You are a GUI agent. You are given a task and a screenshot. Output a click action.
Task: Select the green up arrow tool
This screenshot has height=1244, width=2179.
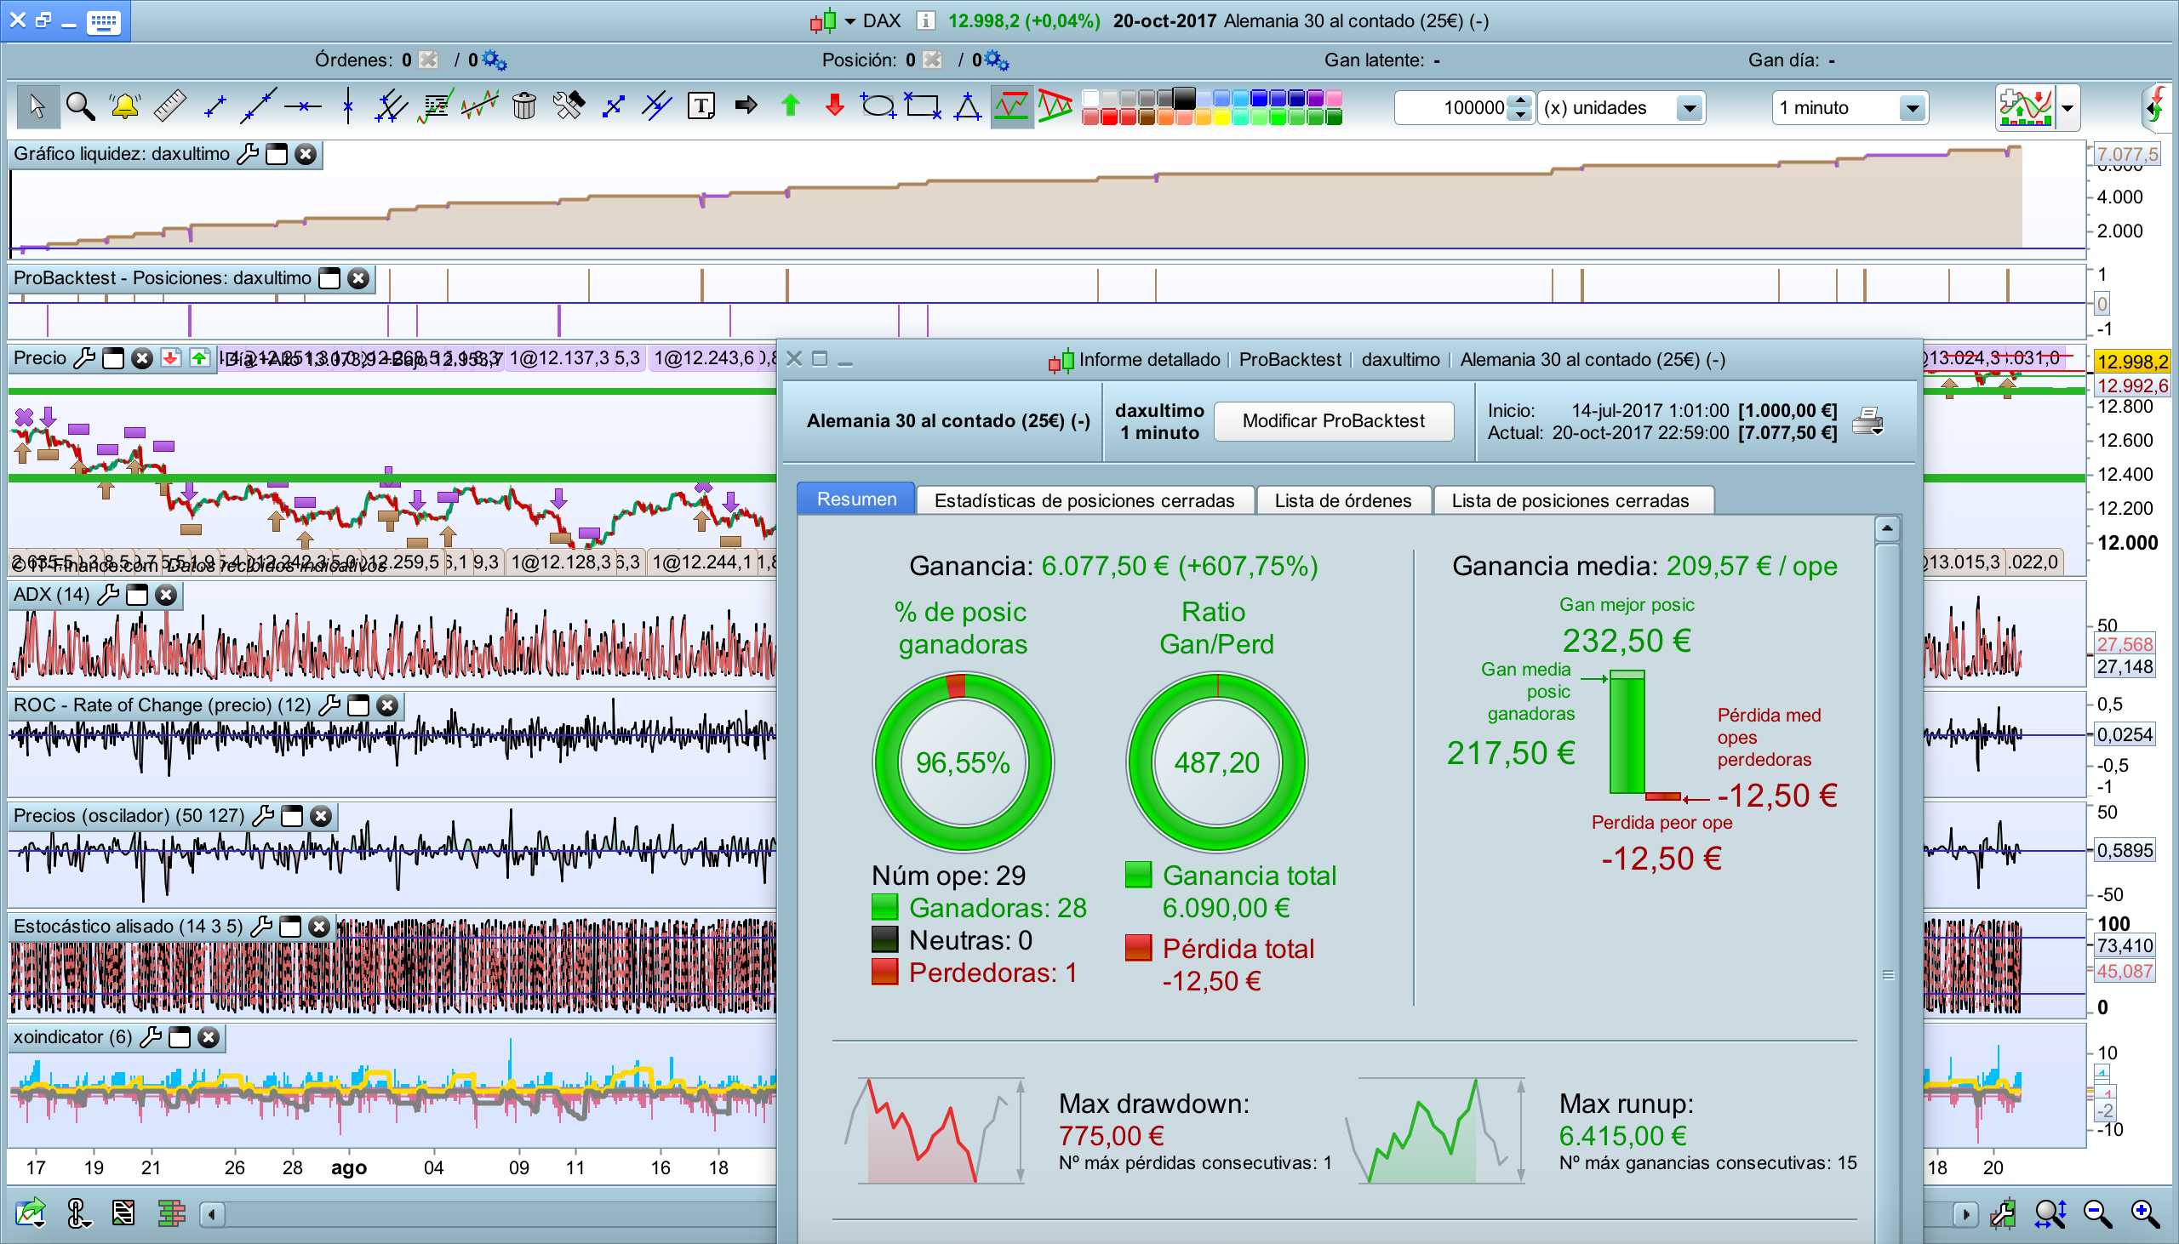791,106
